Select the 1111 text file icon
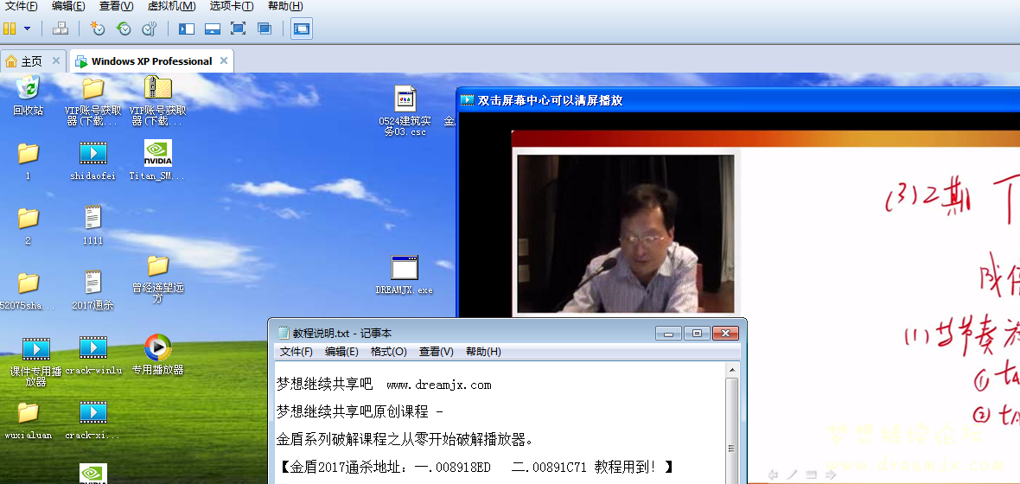Image resolution: width=1020 pixels, height=484 pixels. (x=93, y=226)
